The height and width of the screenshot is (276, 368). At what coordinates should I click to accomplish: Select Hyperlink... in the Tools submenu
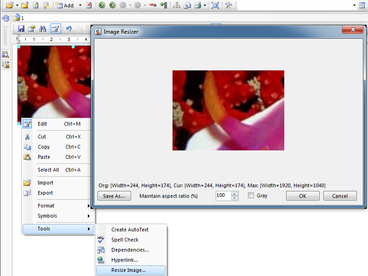tap(131, 260)
